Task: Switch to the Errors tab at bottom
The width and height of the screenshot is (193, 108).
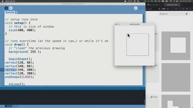Action: tap(16, 106)
